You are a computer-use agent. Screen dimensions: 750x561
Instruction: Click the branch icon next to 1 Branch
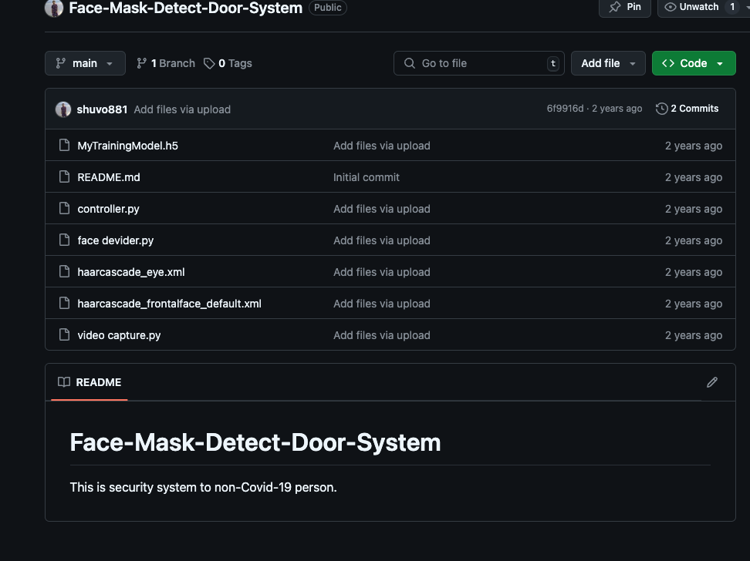[x=142, y=63]
